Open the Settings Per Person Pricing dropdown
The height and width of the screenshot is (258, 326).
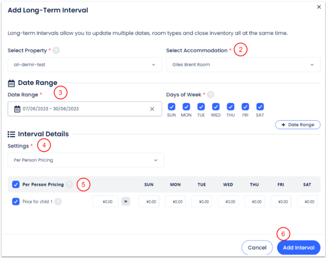[x=86, y=160]
